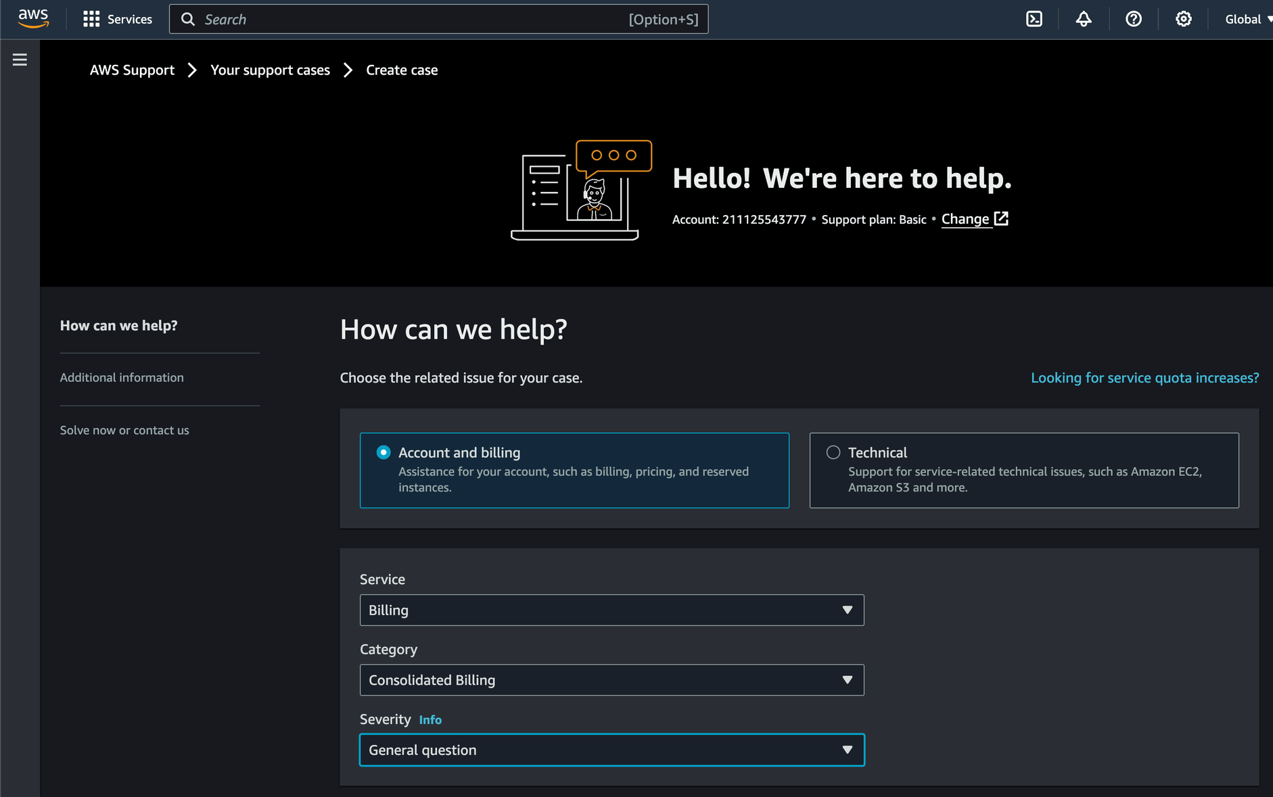1273x797 pixels.
Task: Open the Services grid menu
Action: point(91,19)
